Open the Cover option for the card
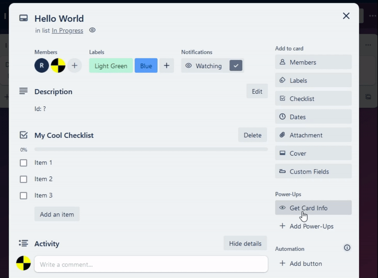 (x=313, y=153)
